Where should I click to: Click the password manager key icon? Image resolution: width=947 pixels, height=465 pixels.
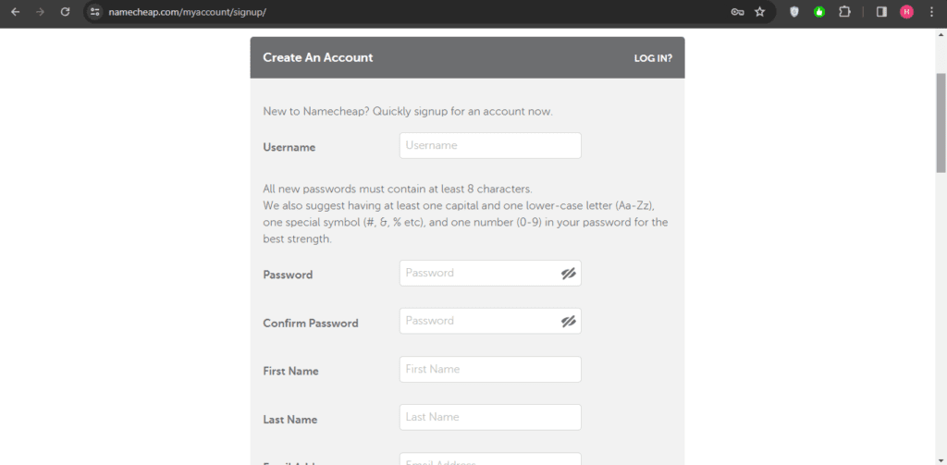pos(737,11)
